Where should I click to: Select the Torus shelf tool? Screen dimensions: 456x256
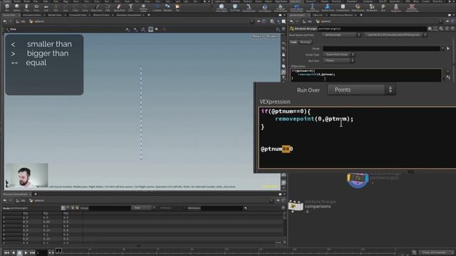[x=36, y=7]
